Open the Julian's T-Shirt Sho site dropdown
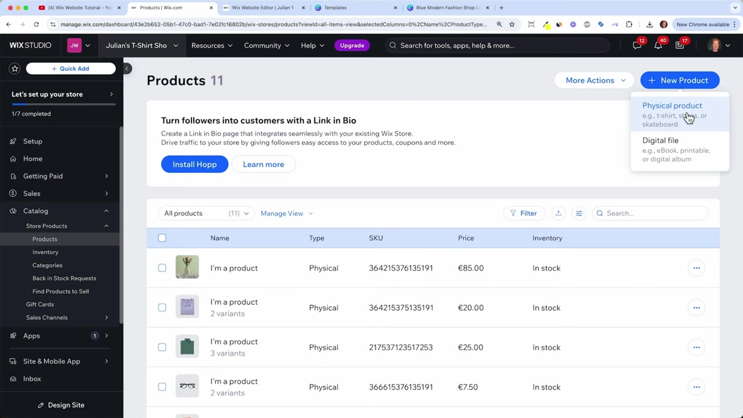The height and width of the screenshot is (418, 743). [142, 45]
